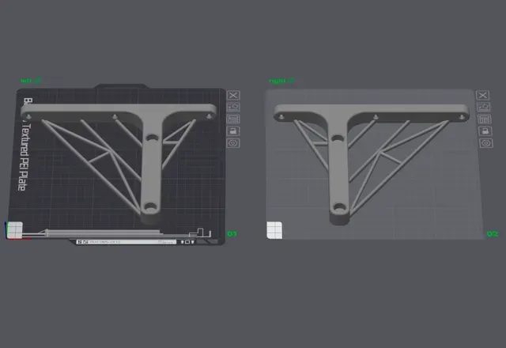
Task: Select the bracket model on the left plate
Action: (150, 161)
